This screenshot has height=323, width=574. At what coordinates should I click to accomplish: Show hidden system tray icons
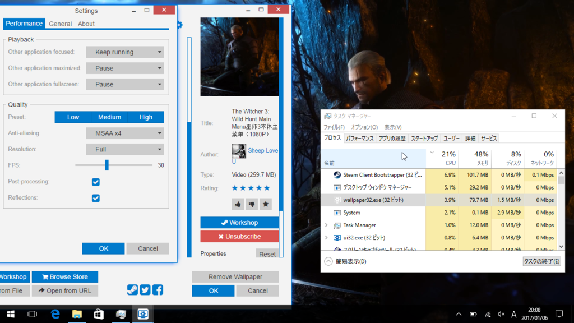pyautogui.click(x=459, y=314)
